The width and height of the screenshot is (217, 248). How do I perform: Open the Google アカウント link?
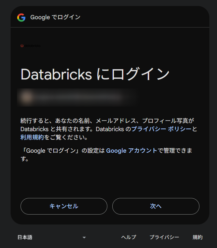(132, 151)
